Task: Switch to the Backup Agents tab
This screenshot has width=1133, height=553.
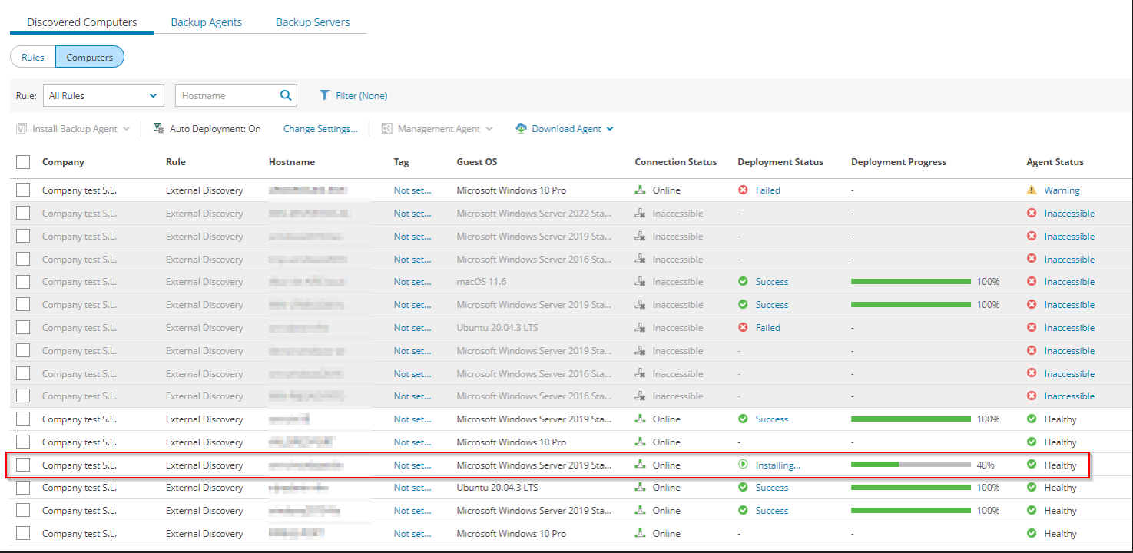Action: 206,22
